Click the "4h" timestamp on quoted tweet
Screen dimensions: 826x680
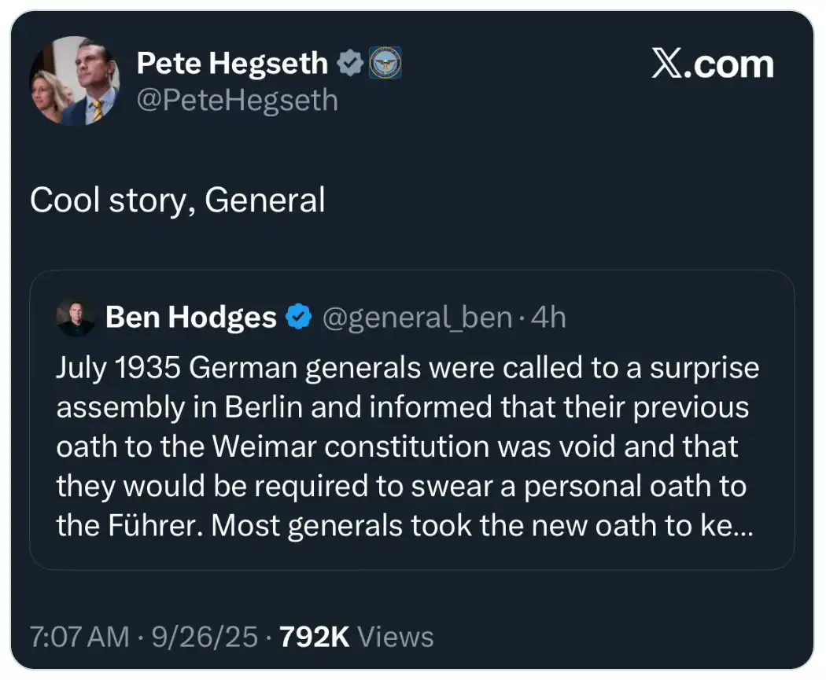click(549, 317)
